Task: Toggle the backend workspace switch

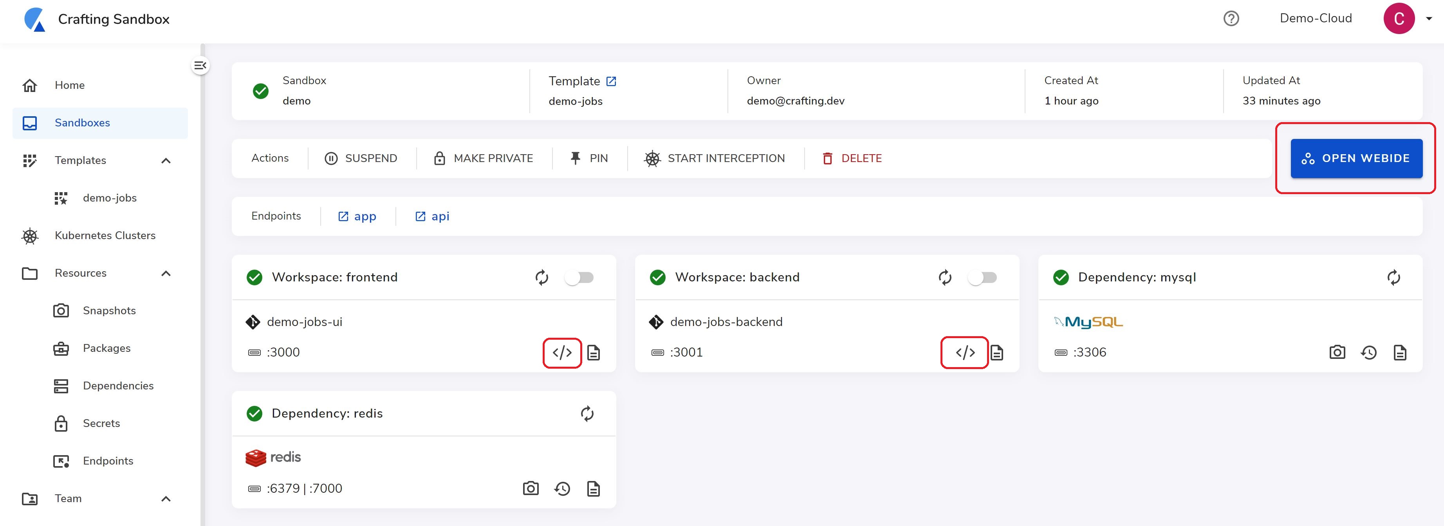Action: pyautogui.click(x=982, y=277)
